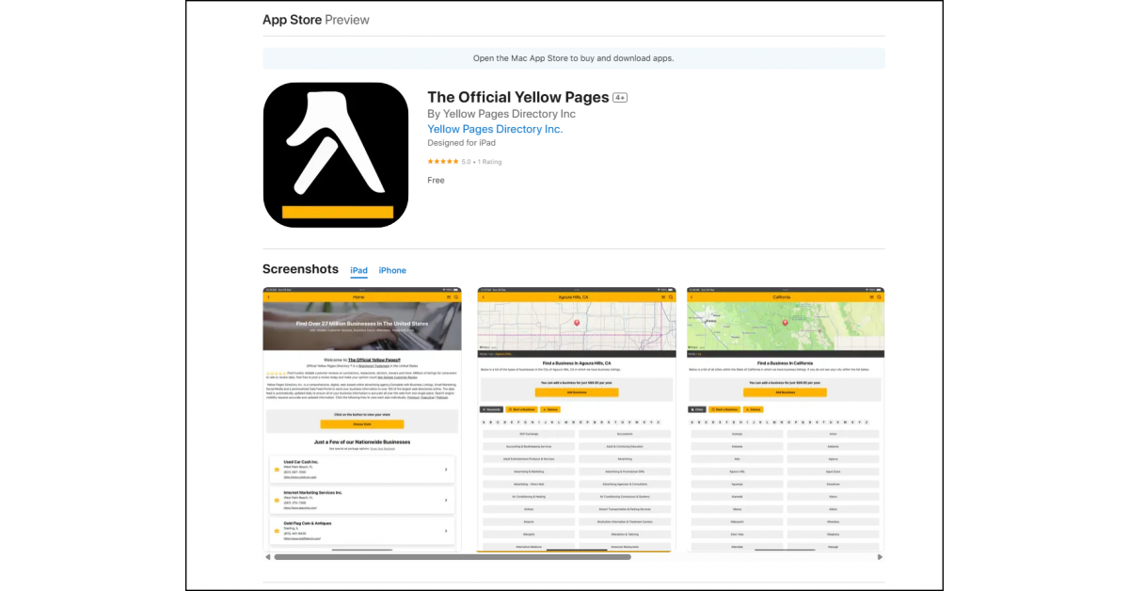Click Start a Business in the Agoura Hills screenshot
Image resolution: width=1129 pixels, height=591 pixels.
(x=523, y=409)
